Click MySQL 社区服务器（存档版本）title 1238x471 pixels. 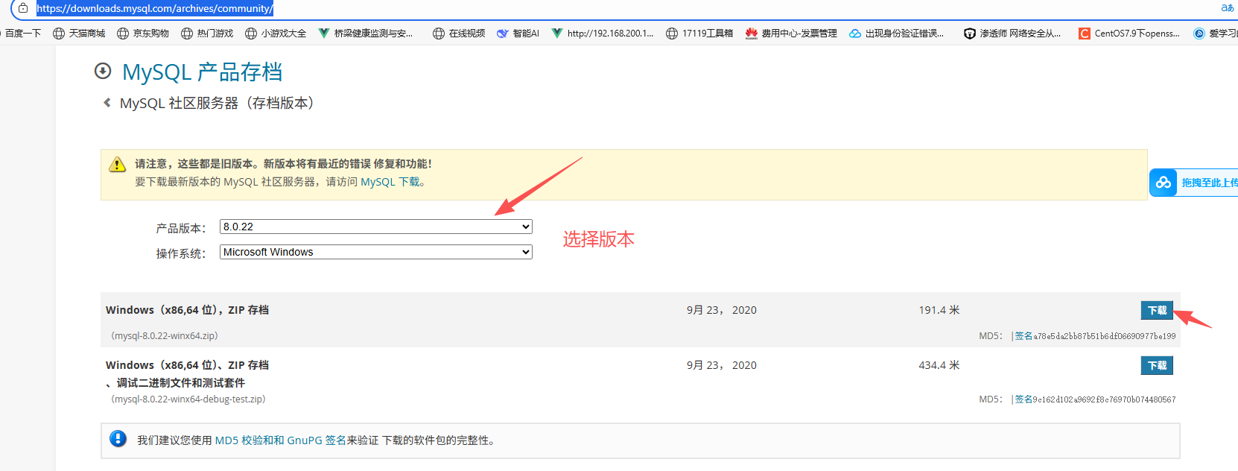coord(217,103)
